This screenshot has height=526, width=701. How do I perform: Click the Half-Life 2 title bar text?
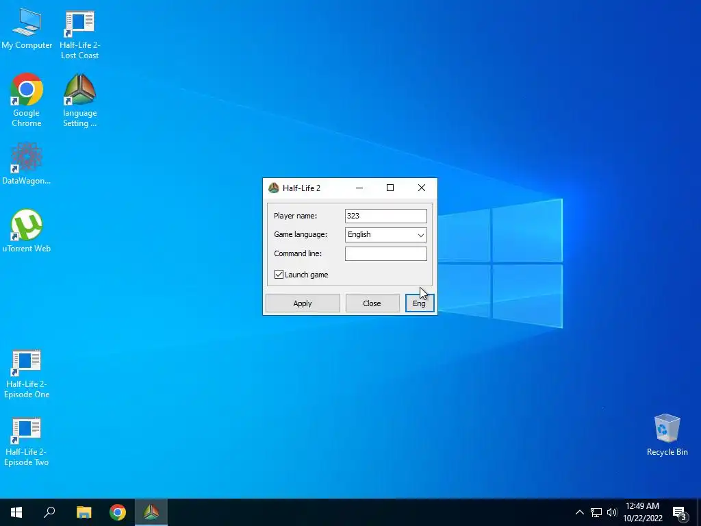(x=301, y=188)
